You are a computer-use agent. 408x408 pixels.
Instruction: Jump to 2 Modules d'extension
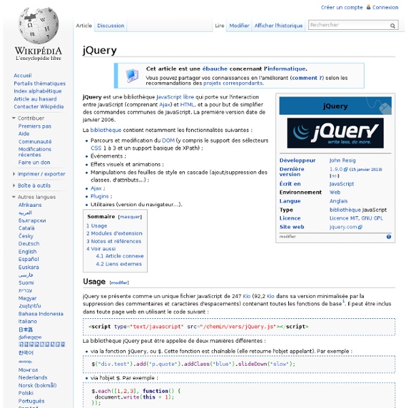(114, 233)
